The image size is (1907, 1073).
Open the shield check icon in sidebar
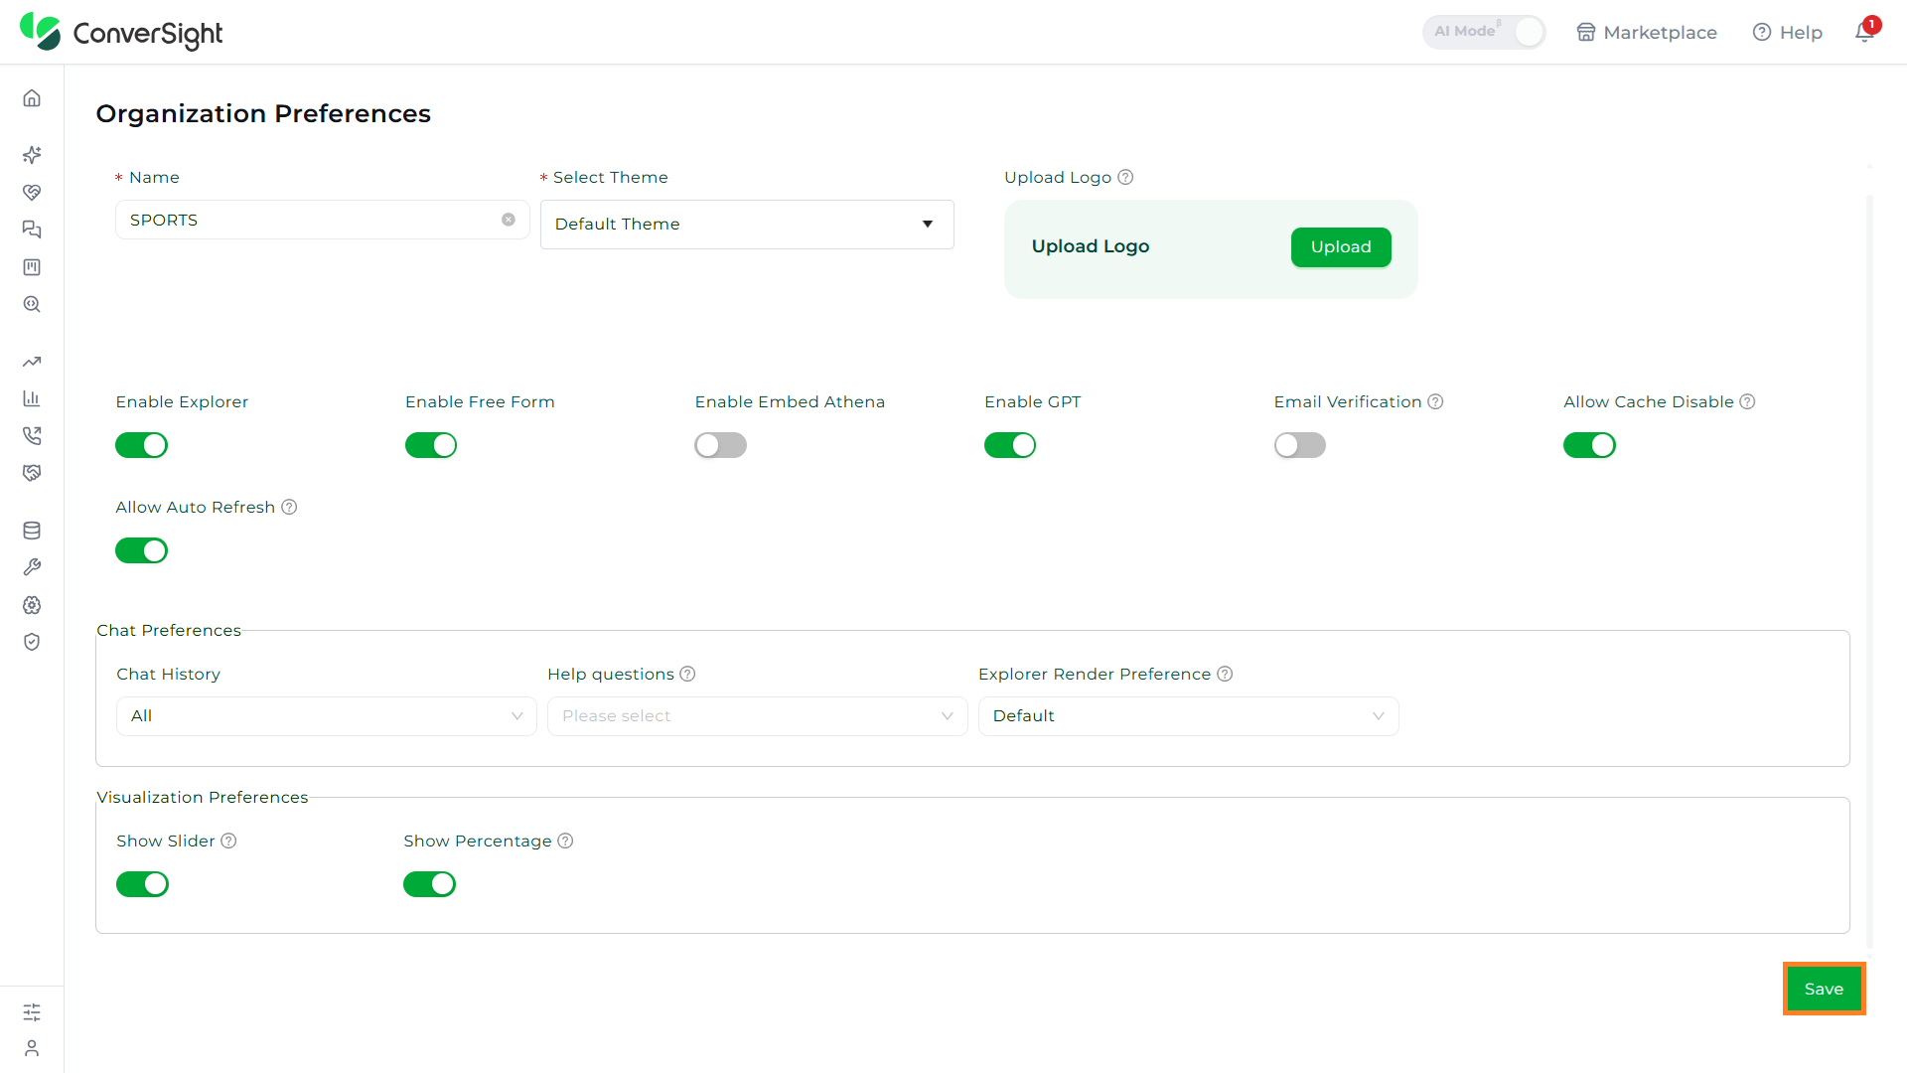(32, 642)
